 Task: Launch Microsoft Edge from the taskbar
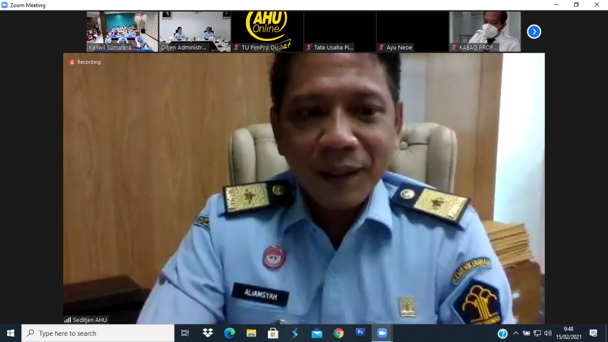[x=229, y=333]
